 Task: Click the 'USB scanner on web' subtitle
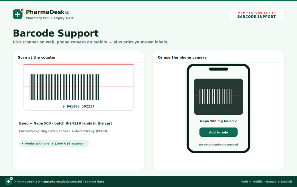pyautogui.click(x=90, y=42)
